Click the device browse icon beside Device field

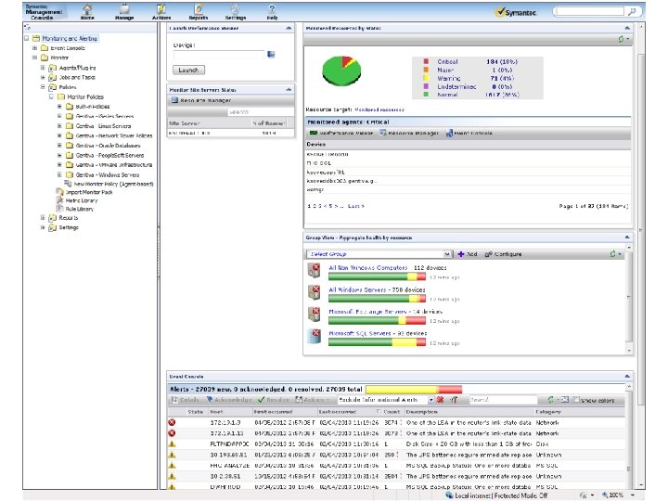271,54
